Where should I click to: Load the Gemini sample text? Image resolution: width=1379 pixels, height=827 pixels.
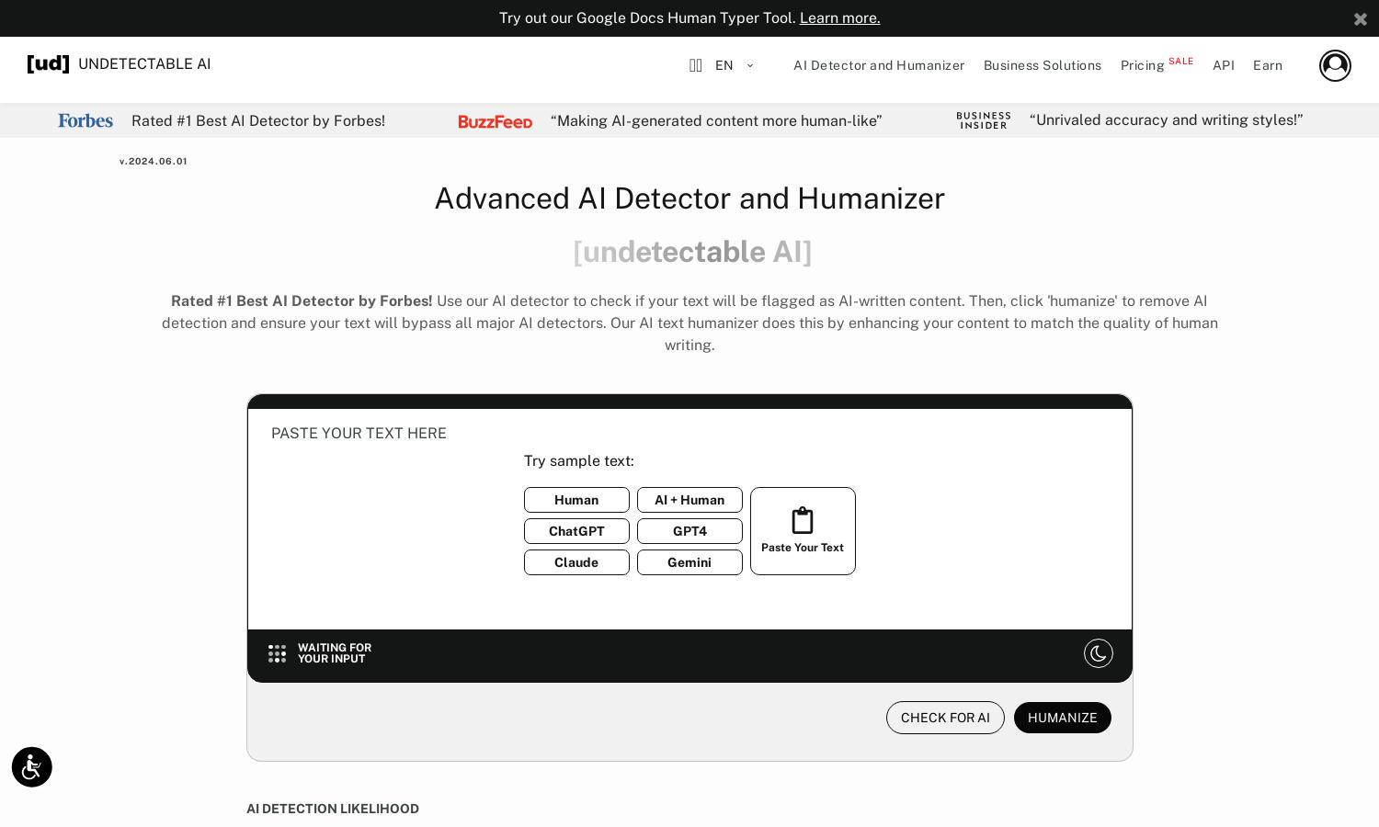pyautogui.click(x=689, y=562)
